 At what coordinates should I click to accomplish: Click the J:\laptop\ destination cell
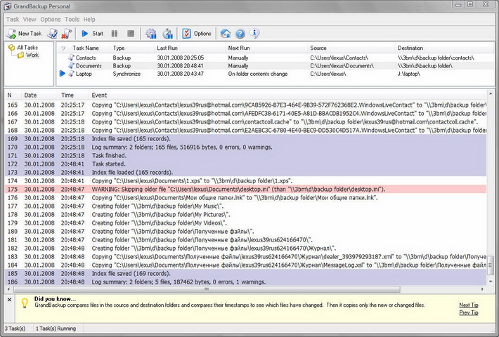tap(409, 74)
